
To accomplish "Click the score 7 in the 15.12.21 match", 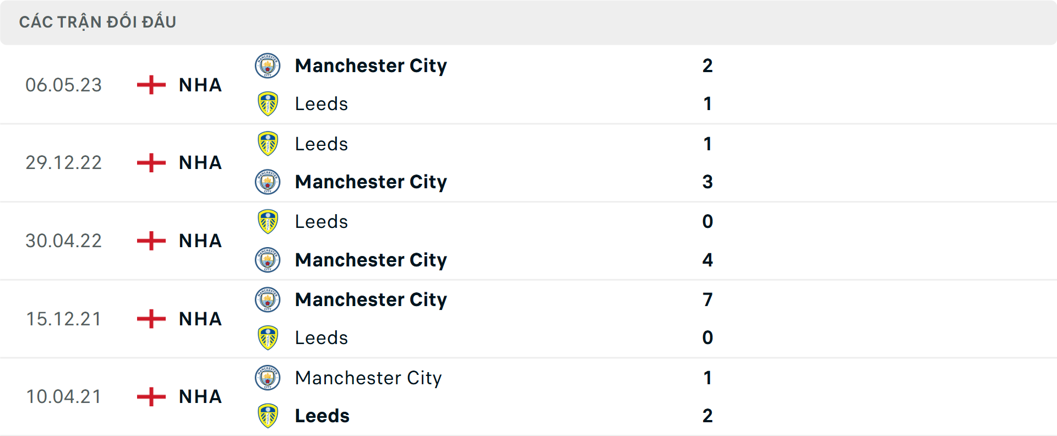I will (709, 299).
